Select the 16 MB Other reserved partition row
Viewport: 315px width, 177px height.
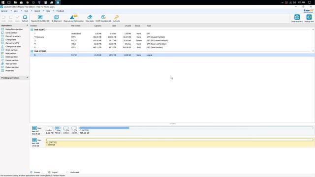[172, 44]
